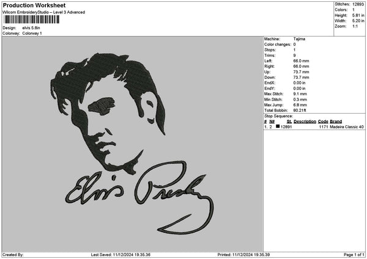Click the 'Code' column header
The image size is (367, 259).
coord(323,122)
